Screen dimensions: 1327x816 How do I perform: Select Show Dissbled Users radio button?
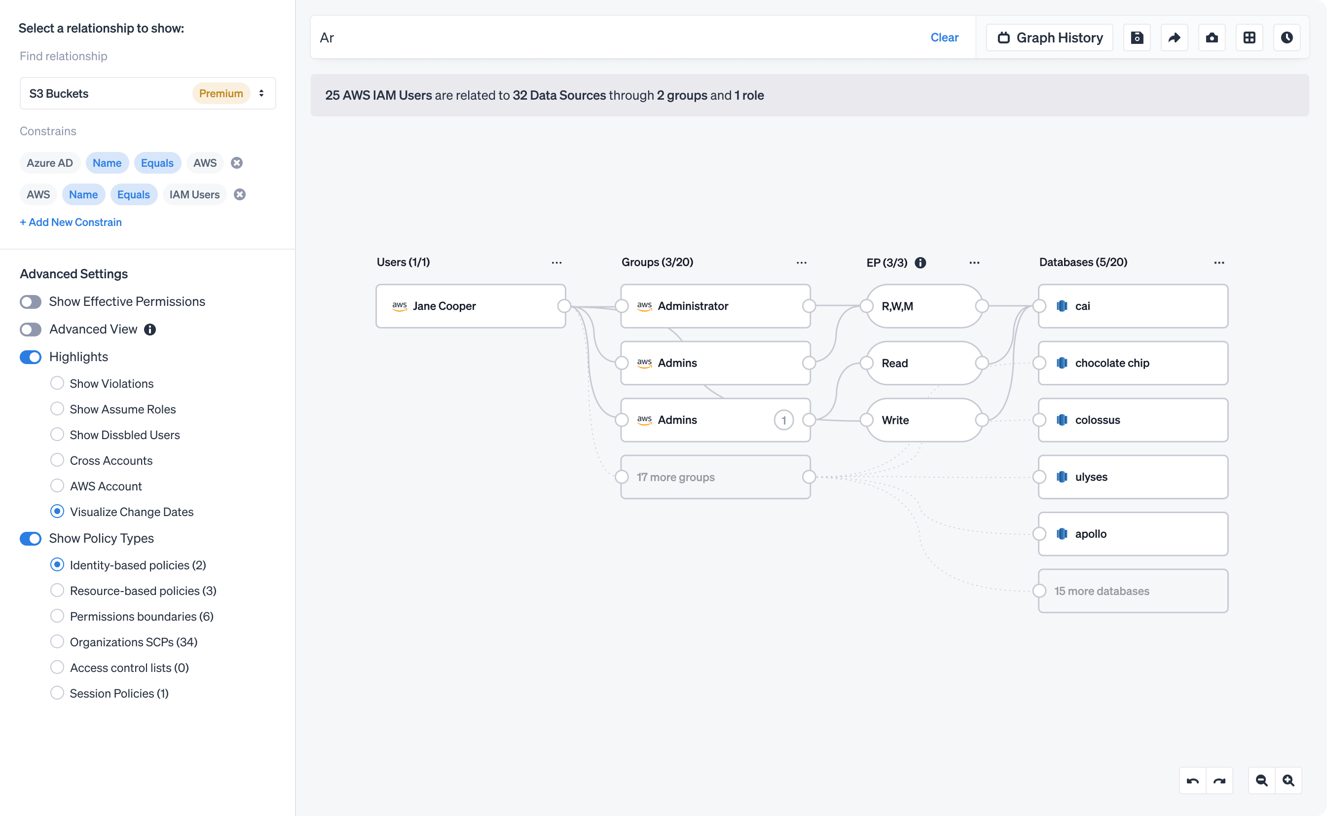click(57, 435)
